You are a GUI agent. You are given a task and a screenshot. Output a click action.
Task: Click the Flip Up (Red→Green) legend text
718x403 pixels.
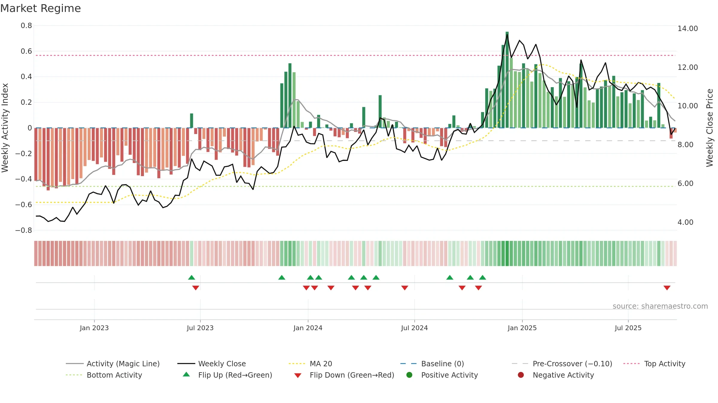click(235, 375)
